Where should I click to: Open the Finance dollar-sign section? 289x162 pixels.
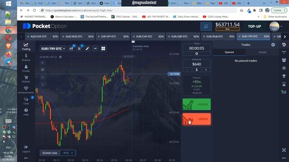pos(26,58)
